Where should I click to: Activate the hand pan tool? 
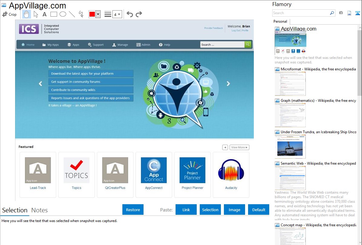click(x=26, y=14)
